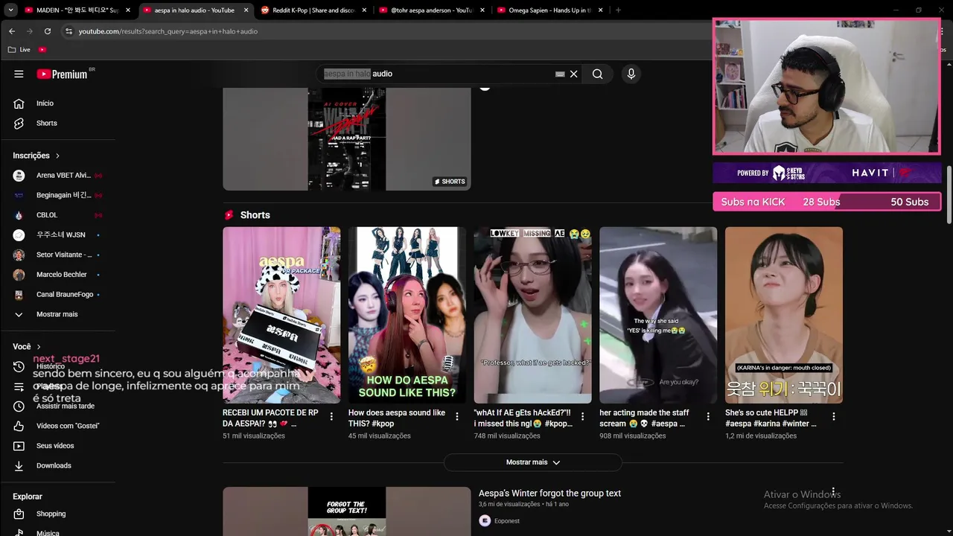Open options for RECEBI UM PACOTE short

pos(331,417)
